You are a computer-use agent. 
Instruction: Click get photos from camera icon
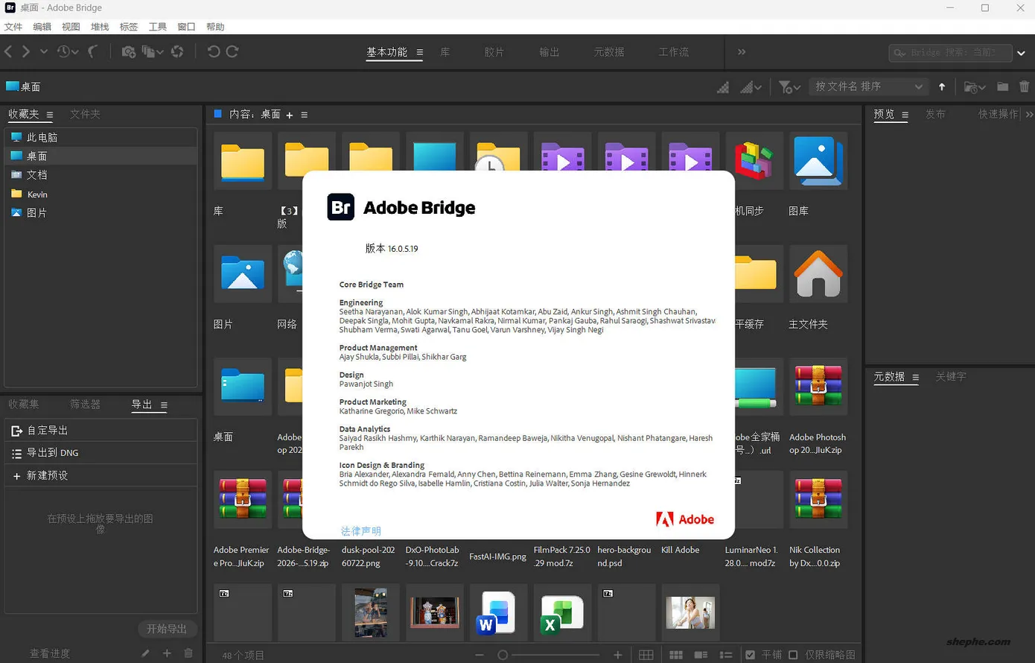coord(129,51)
